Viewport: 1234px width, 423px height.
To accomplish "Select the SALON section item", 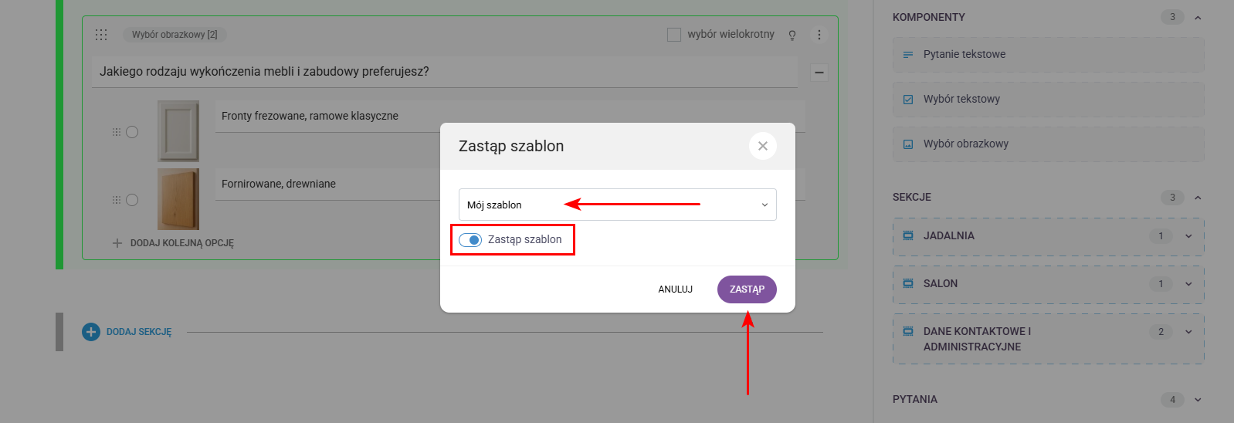I will click(x=941, y=283).
